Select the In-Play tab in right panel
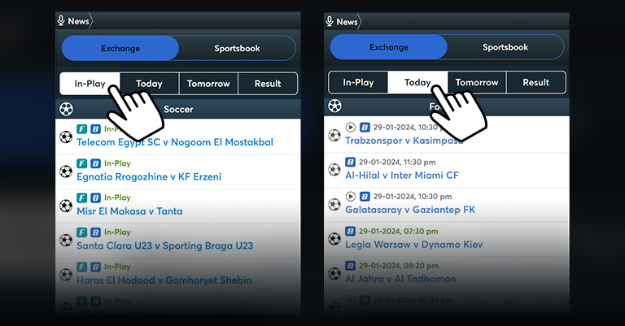Screen dimensions: 625x326 click(358, 82)
